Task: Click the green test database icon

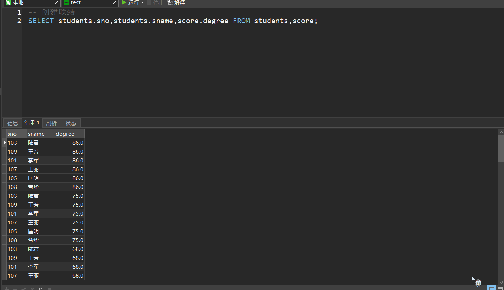Action: [66, 3]
